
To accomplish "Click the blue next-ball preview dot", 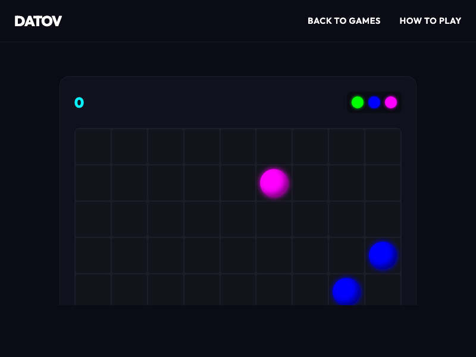I will pyautogui.click(x=374, y=102).
